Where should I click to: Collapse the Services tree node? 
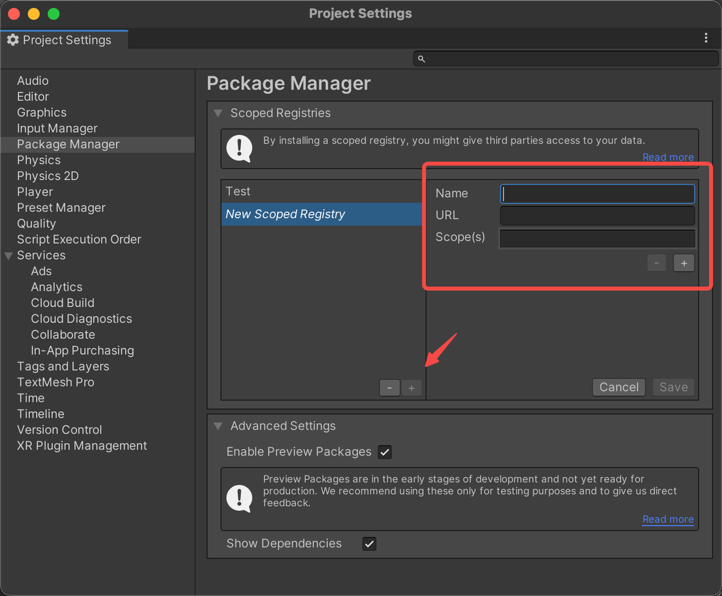coord(8,256)
